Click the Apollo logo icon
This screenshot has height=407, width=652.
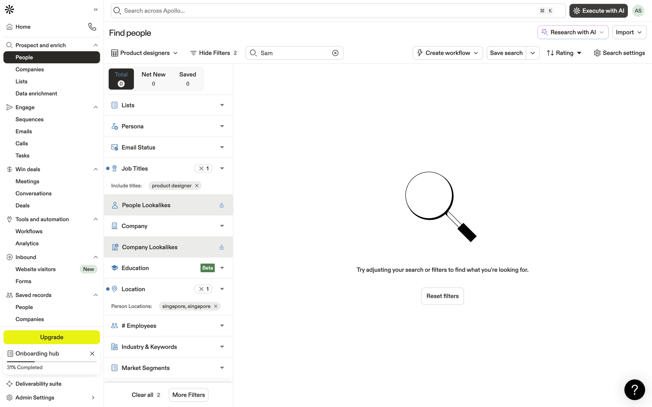click(x=10, y=9)
